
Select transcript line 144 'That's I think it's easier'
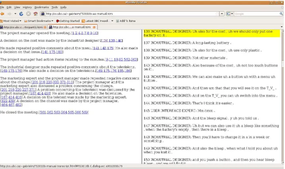[189, 103]
